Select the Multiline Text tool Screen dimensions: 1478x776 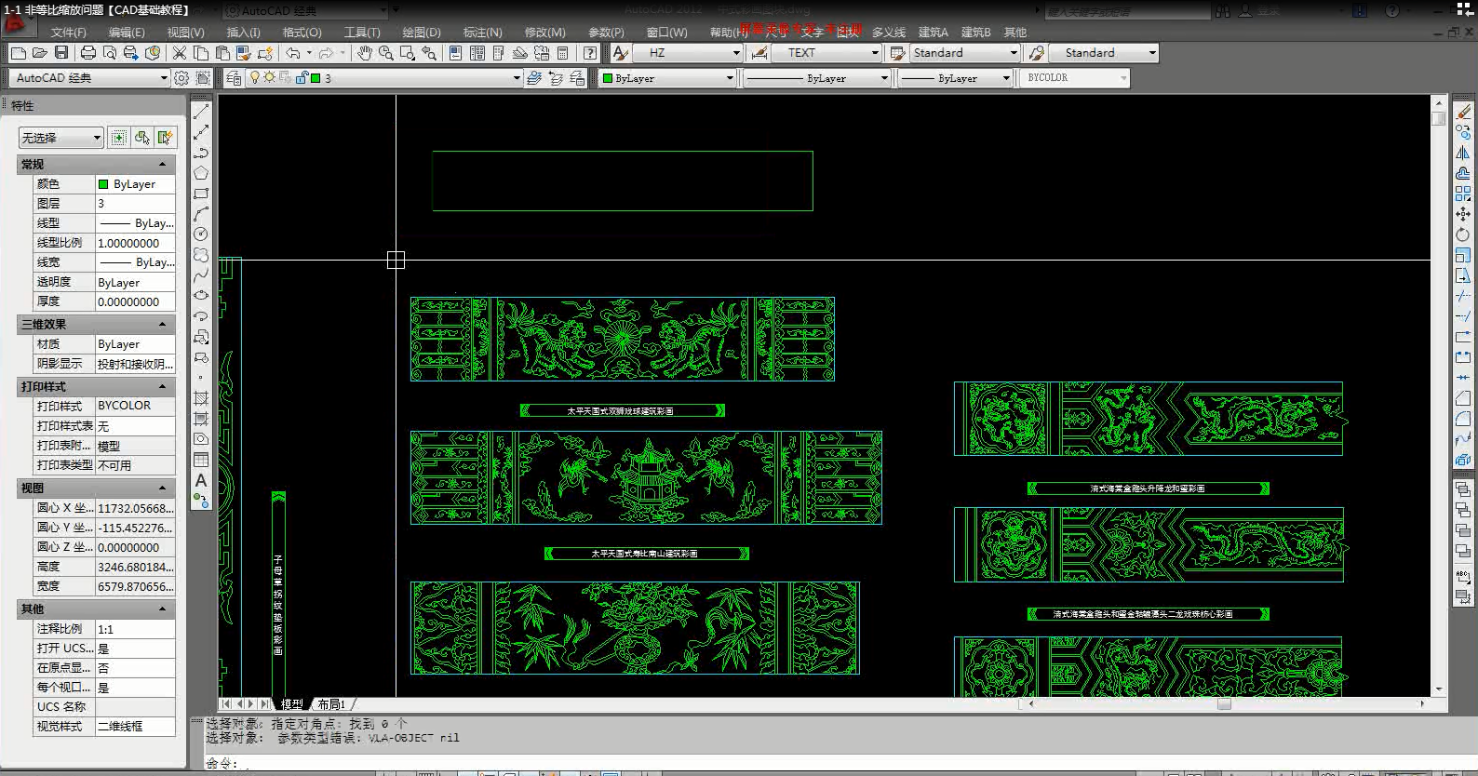201,480
